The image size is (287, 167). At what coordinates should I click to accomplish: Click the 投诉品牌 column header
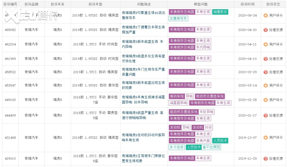[31, 4]
